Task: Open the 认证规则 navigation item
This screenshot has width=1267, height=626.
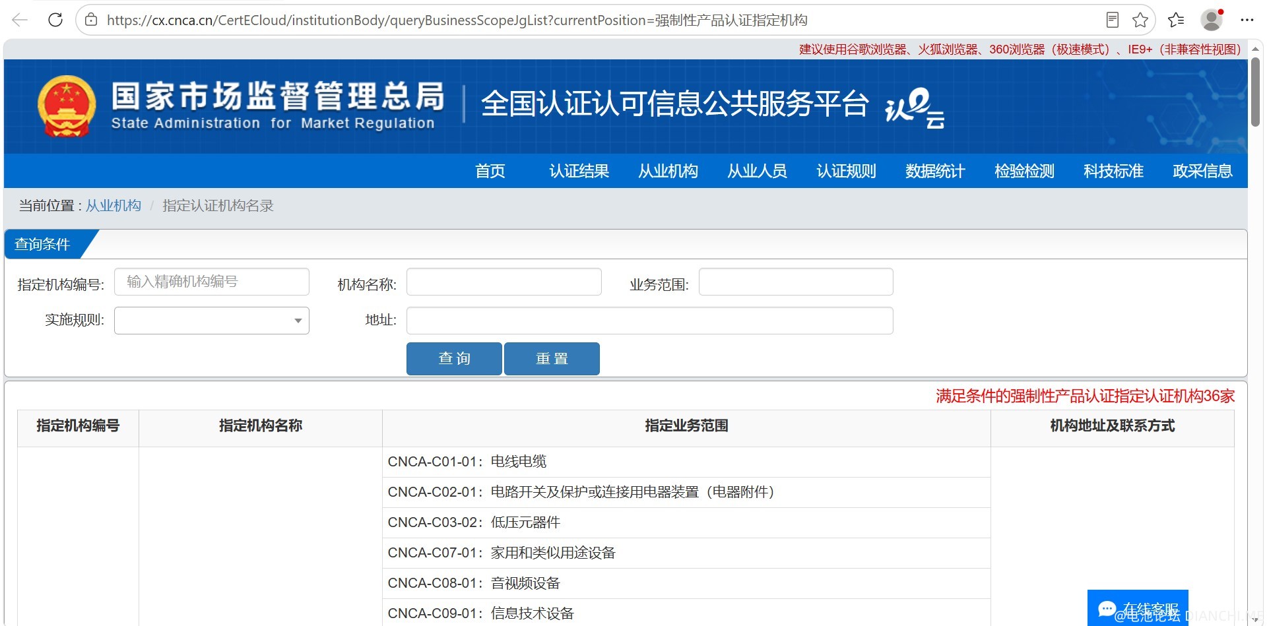Action: (846, 171)
